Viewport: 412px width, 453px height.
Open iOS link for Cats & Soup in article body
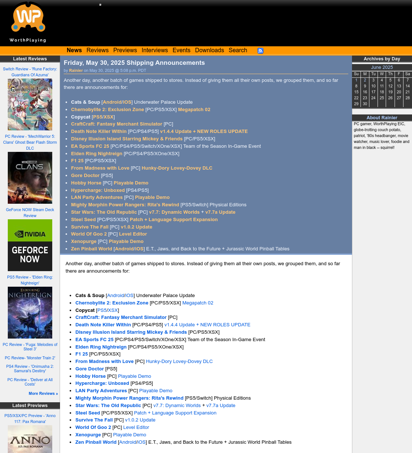click(129, 296)
